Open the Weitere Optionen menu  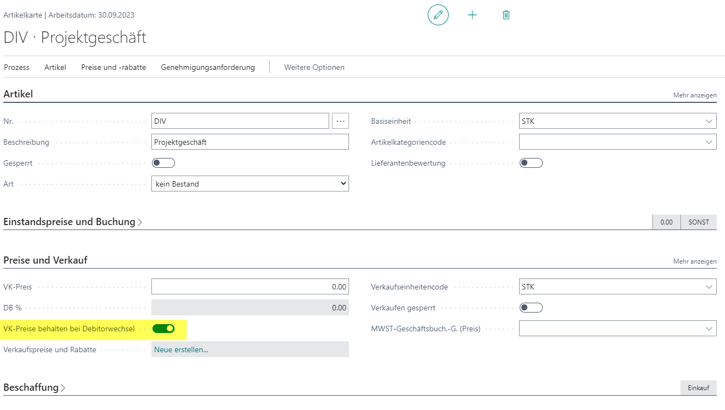(314, 67)
